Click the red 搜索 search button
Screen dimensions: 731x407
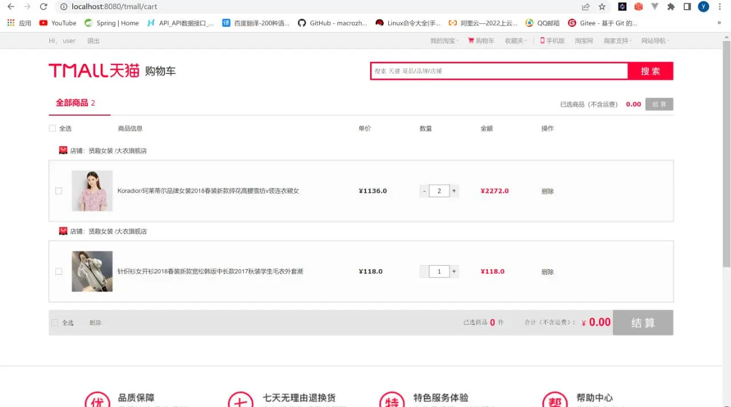[650, 71]
